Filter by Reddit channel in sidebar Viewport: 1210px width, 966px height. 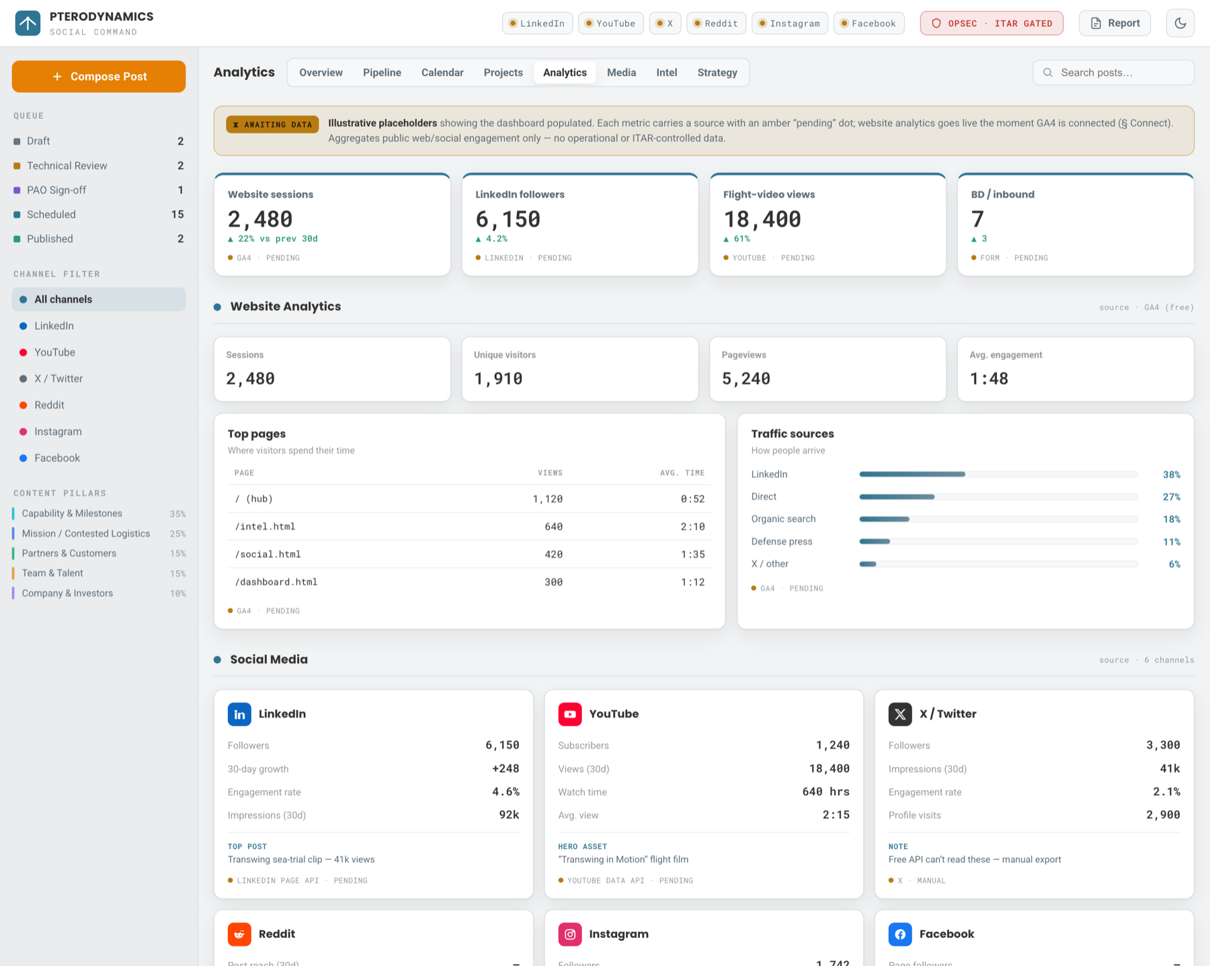(99, 405)
